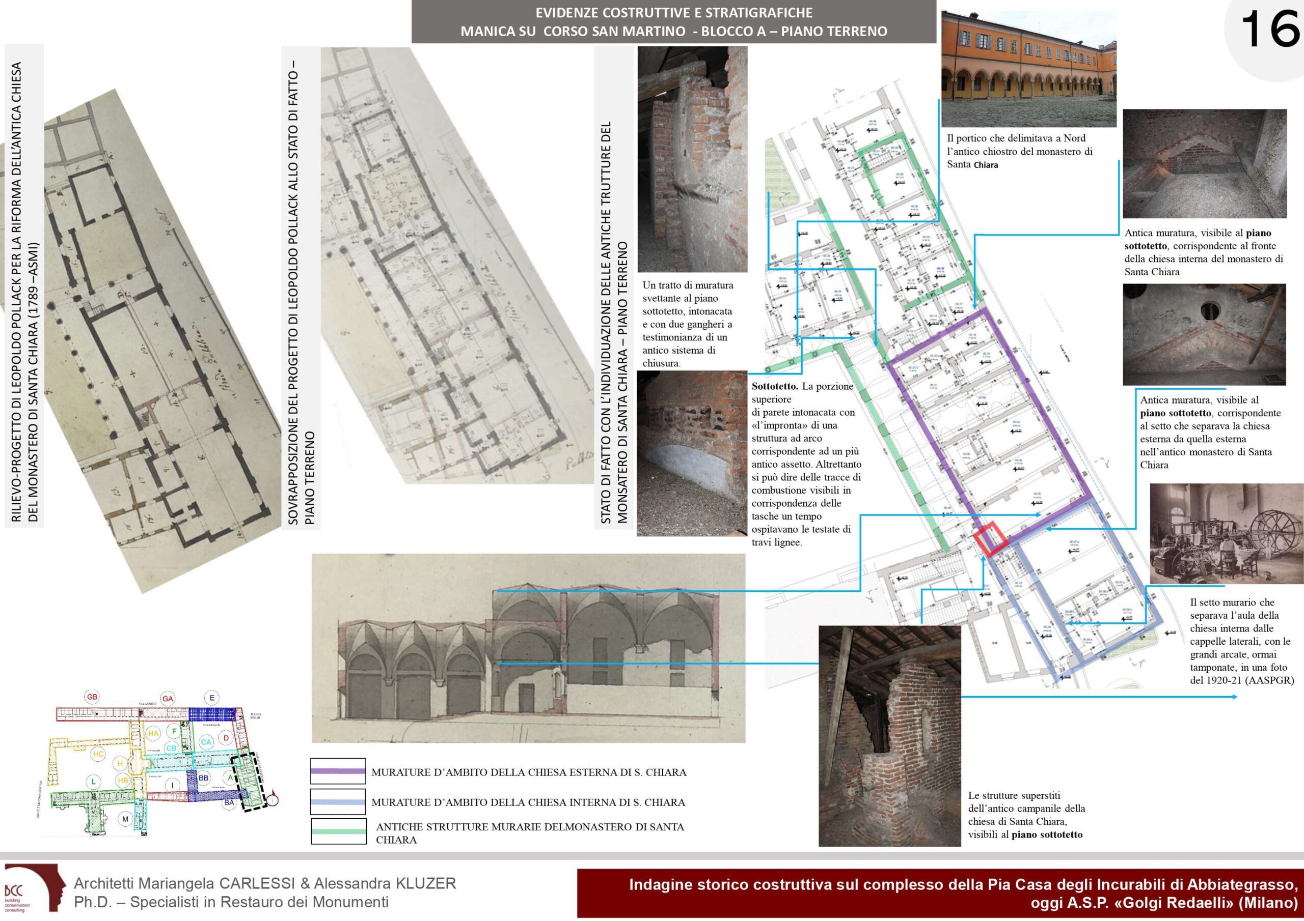Click vertical label 'STATO DI FATTO CON L'INDIVIDUAZIONE'
1304x921 pixels.
click(614, 322)
